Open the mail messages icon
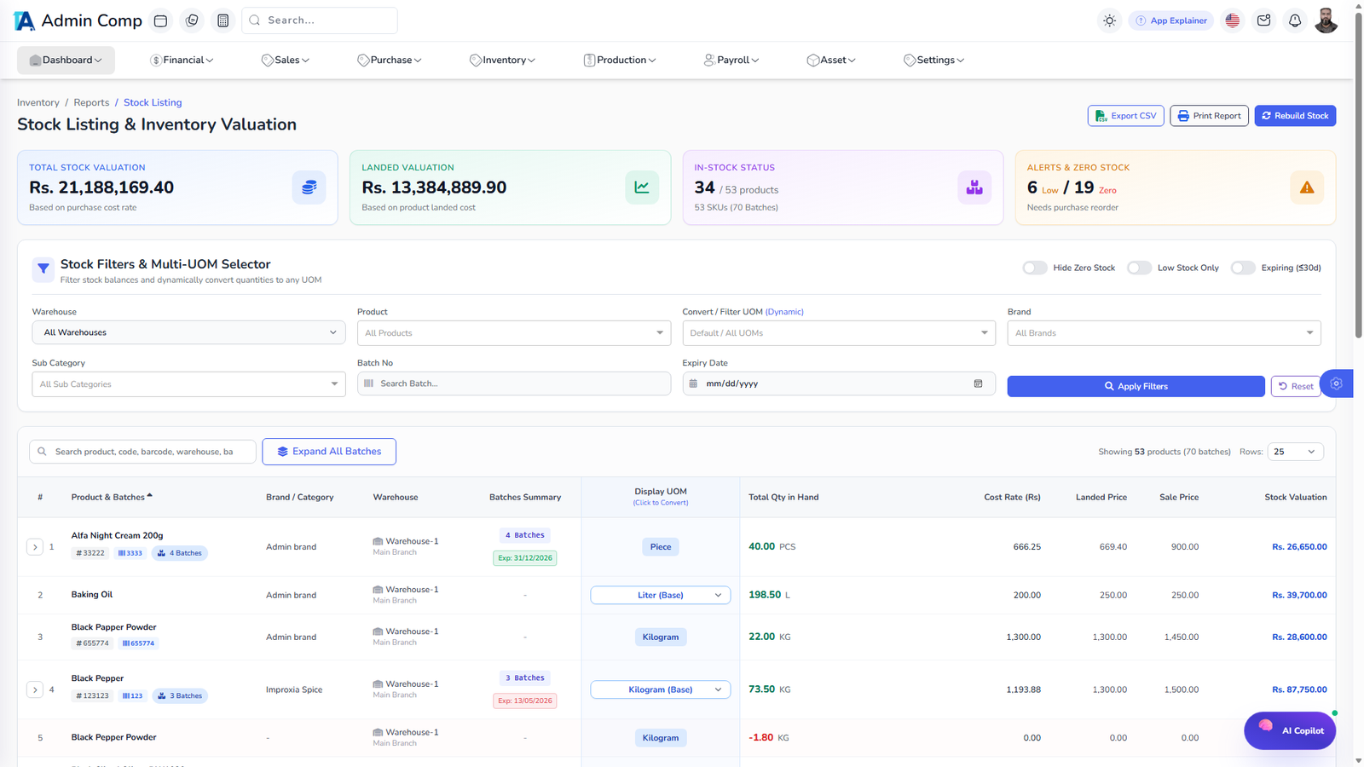This screenshot has height=767, width=1364. [x=1264, y=20]
